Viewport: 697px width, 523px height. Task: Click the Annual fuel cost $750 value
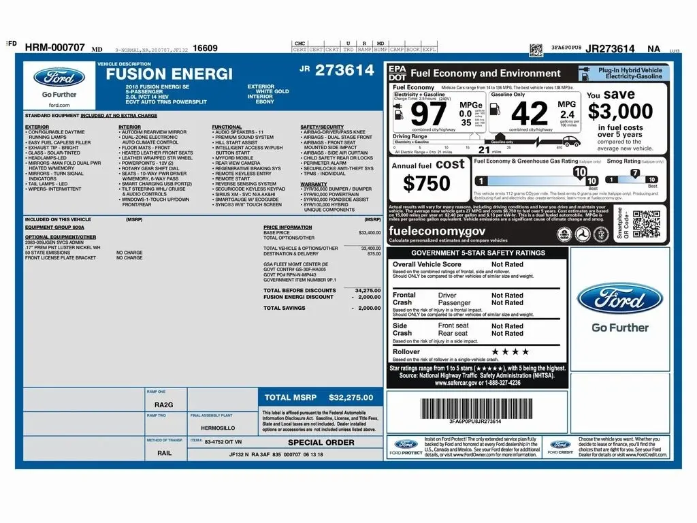[x=426, y=183]
